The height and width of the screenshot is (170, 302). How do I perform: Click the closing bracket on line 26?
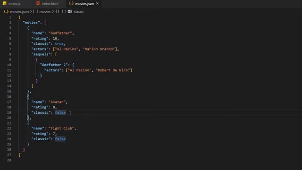click(24, 150)
